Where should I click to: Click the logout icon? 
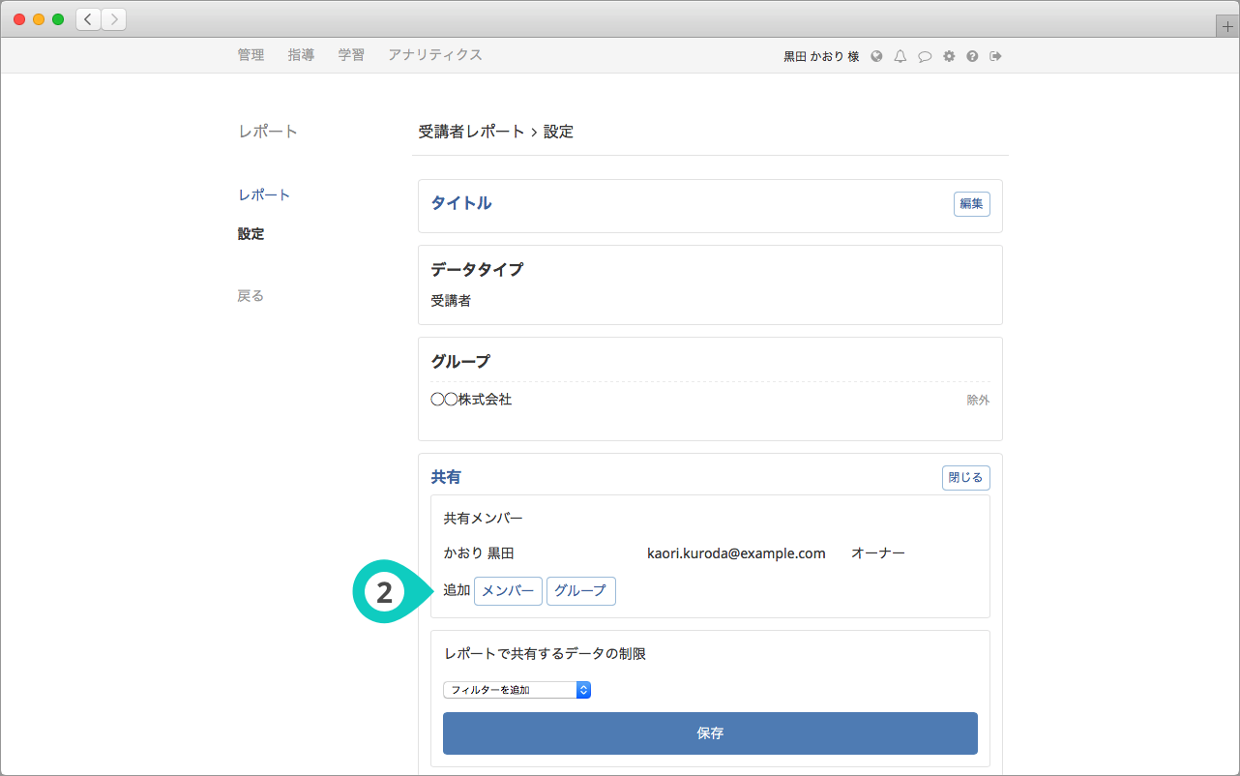coord(995,56)
